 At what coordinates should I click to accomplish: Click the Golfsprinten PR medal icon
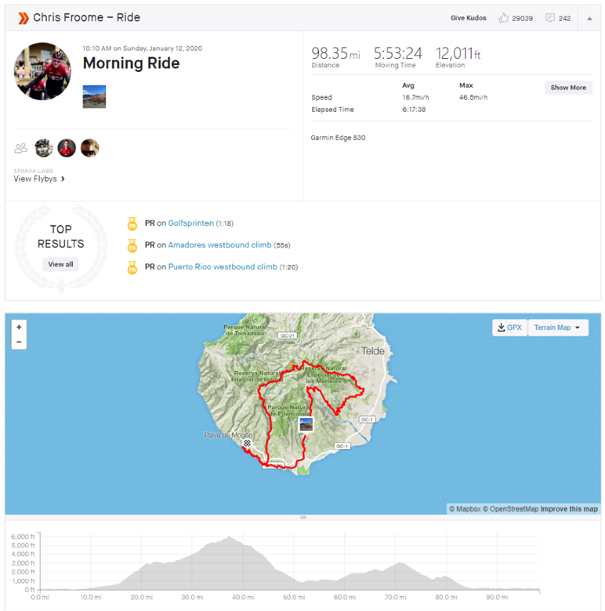(132, 224)
